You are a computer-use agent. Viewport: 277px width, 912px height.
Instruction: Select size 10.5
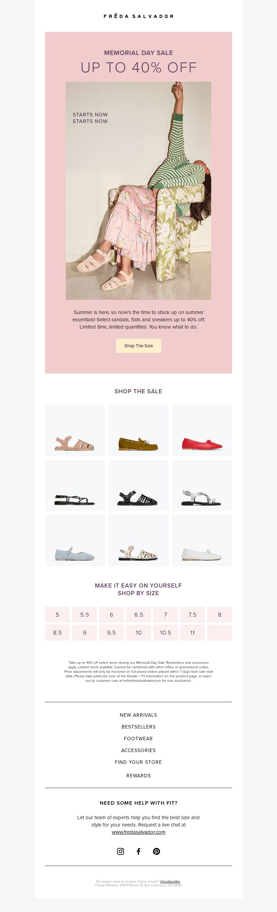(166, 633)
